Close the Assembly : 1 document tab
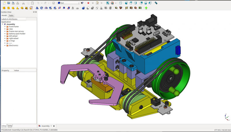This screenshot has height=132, width=231. 54,126
